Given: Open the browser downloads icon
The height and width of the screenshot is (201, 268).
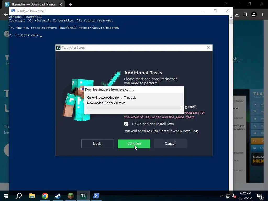Looking at the screenshot, I should (237, 14).
